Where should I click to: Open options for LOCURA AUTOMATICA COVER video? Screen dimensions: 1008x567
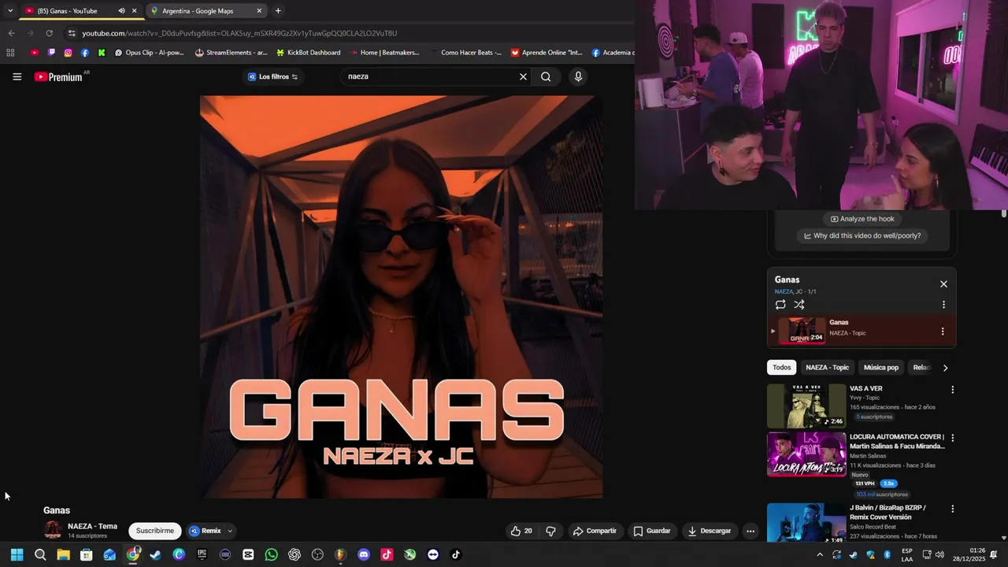[x=952, y=438]
